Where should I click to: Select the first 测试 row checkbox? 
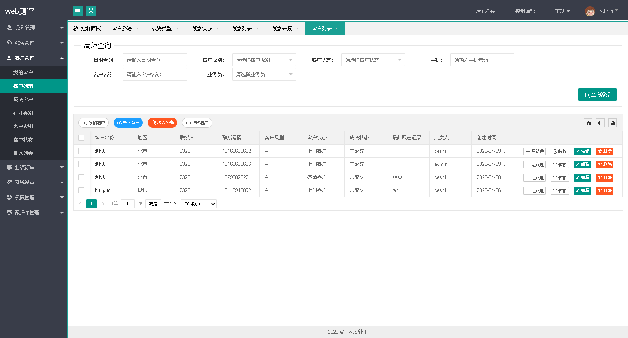(x=81, y=151)
